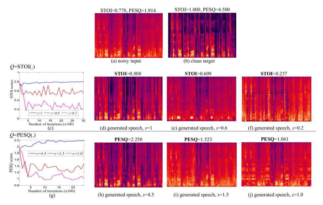Click the 'Q=STOI(.)' section label
The width and height of the screenshot is (323, 205).
point(22,67)
